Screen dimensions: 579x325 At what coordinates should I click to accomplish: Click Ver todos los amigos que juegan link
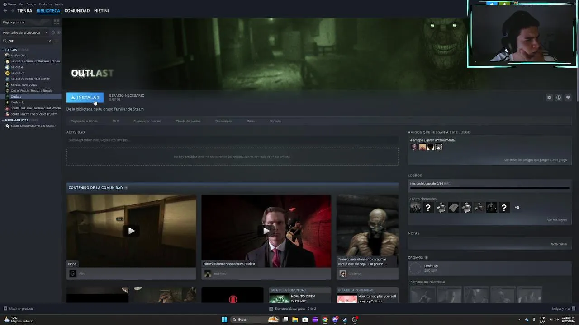(x=535, y=160)
